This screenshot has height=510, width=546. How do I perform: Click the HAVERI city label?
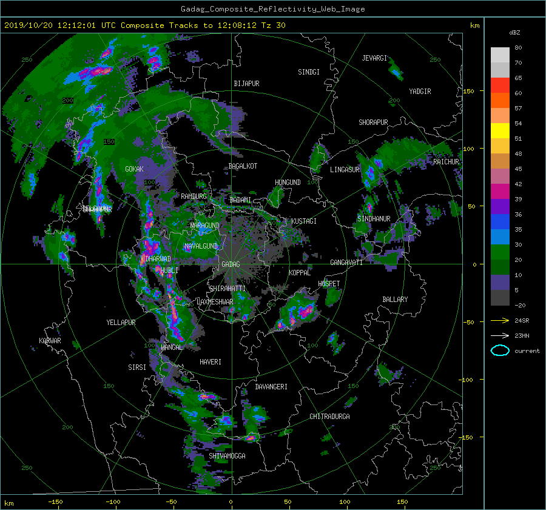coord(211,362)
